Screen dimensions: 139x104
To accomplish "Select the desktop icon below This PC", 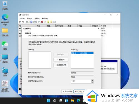I will tap(5, 72).
